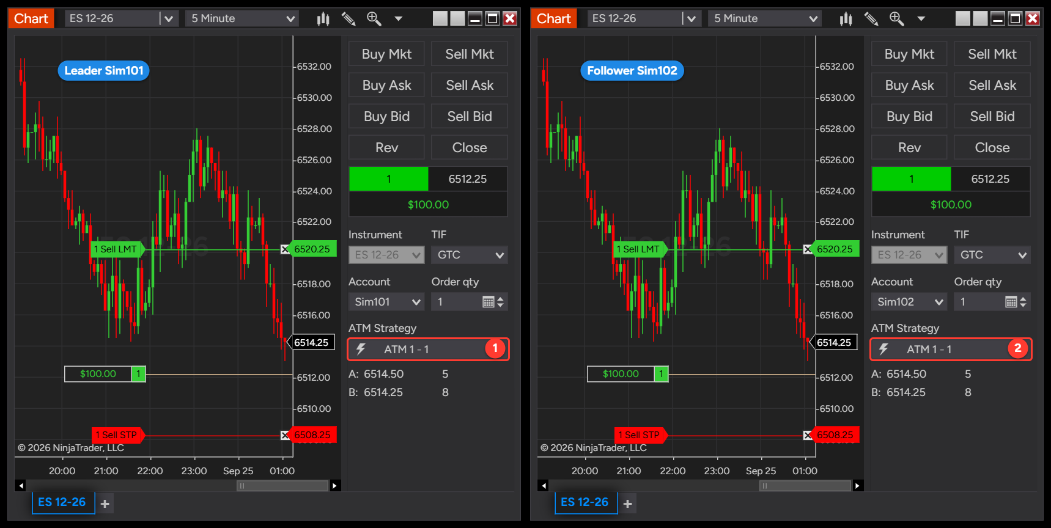Screen dimensions: 1051x528
Task: Cancel the 6508.25 Sell STP order in Follower chart
Action: click(808, 435)
